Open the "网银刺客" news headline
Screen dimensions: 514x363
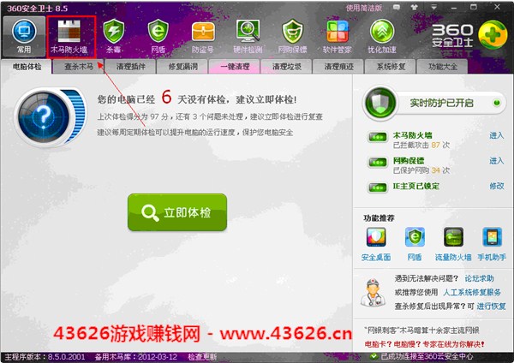pos(421,330)
